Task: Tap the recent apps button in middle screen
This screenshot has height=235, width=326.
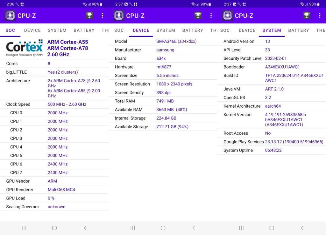Action: tap(133, 228)
